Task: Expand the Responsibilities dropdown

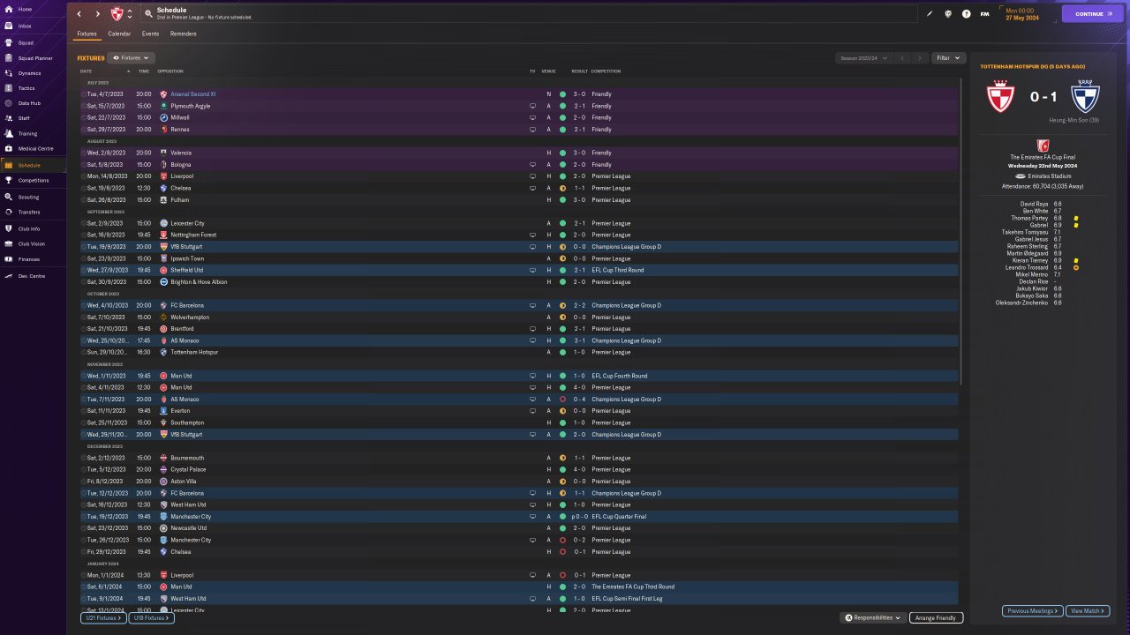Action: click(x=872, y=618)
